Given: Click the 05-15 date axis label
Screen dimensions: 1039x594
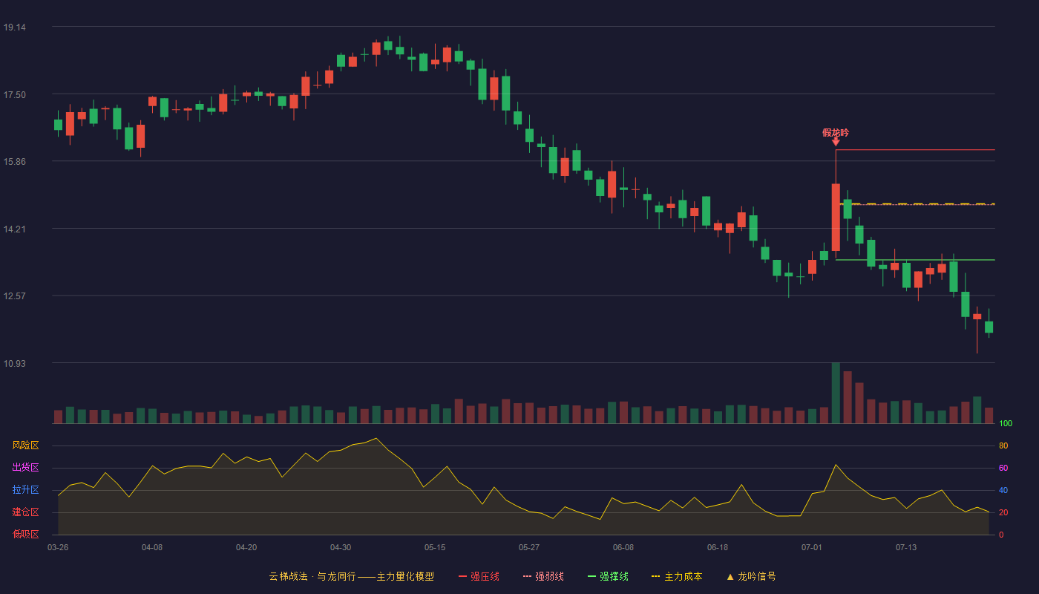Looking at the screenshot, I should tap(435, 547).
